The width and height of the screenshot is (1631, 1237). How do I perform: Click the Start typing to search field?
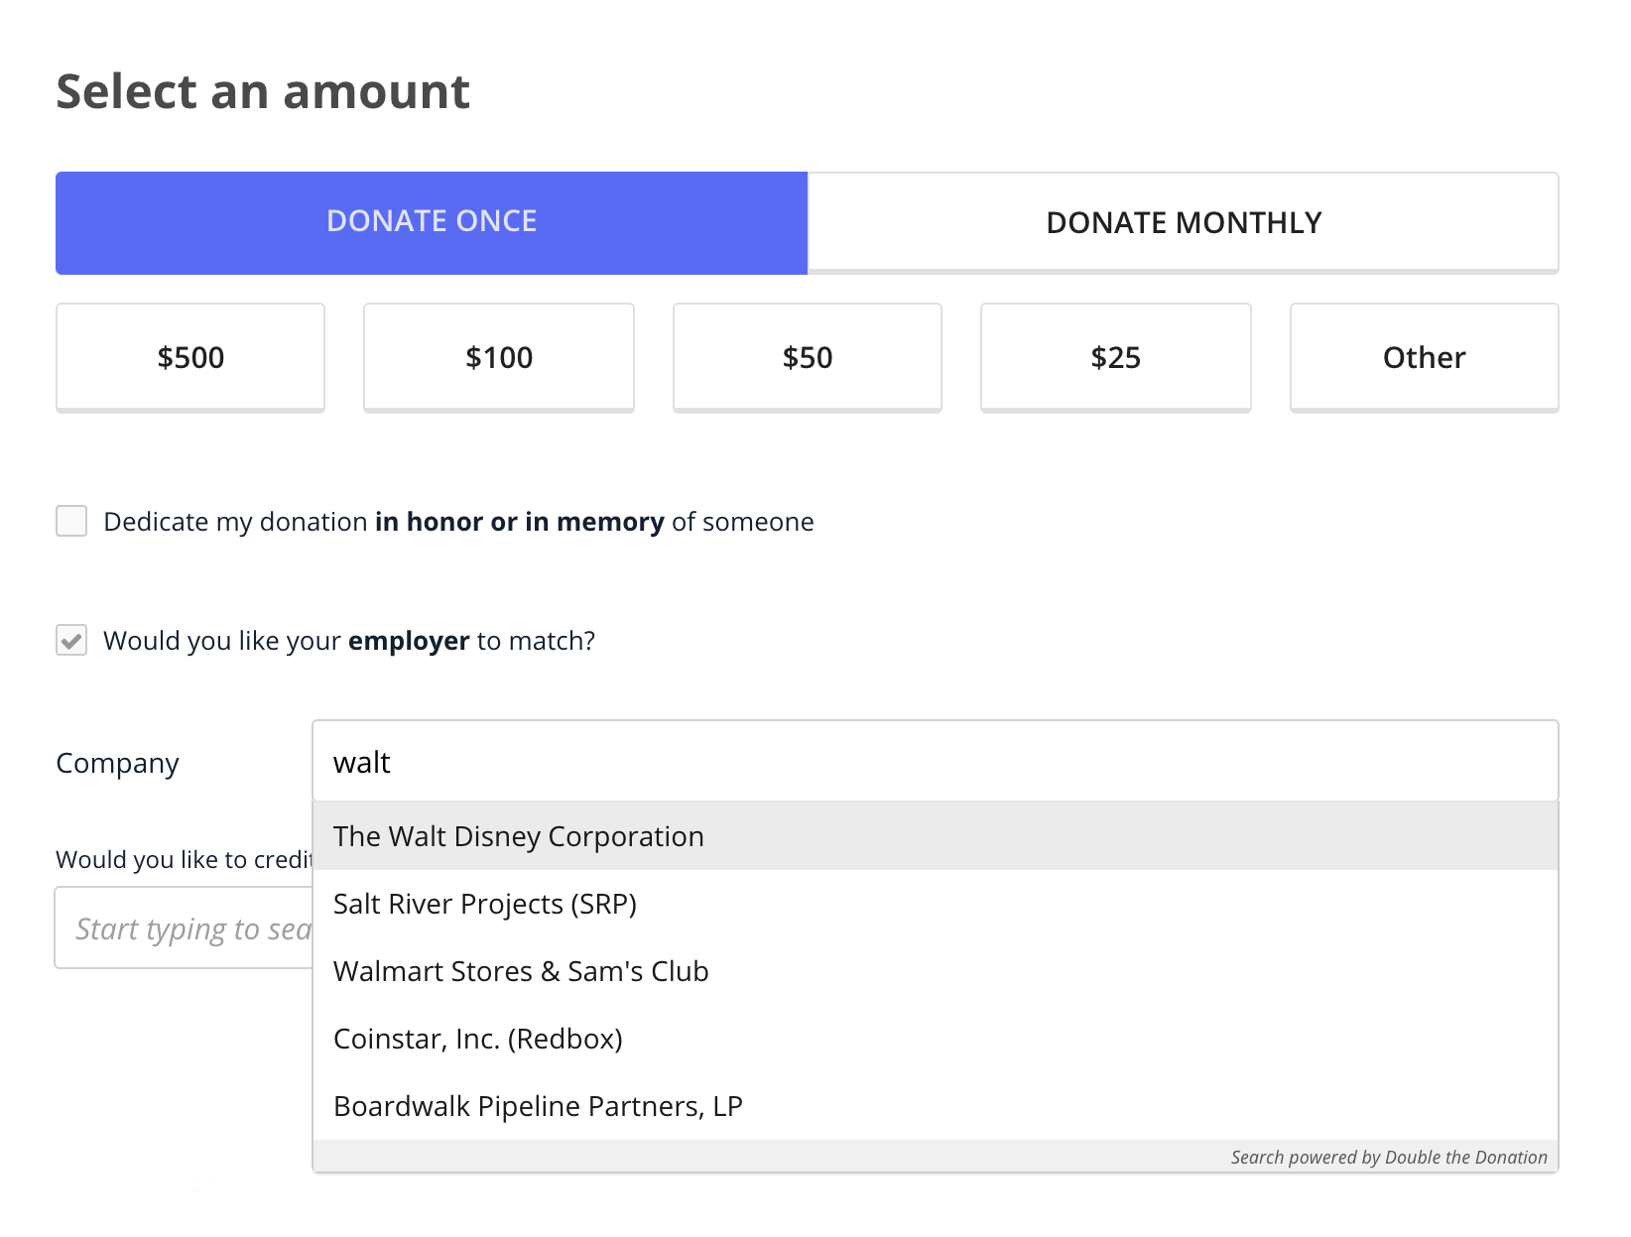[x=185, y=928]
